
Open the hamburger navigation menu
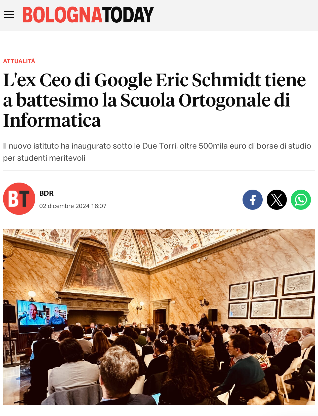pyautogui.click(x=9, y=15)
